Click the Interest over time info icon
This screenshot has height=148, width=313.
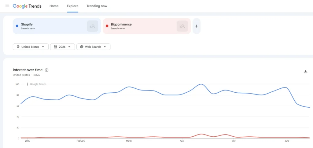pos(46,70)
